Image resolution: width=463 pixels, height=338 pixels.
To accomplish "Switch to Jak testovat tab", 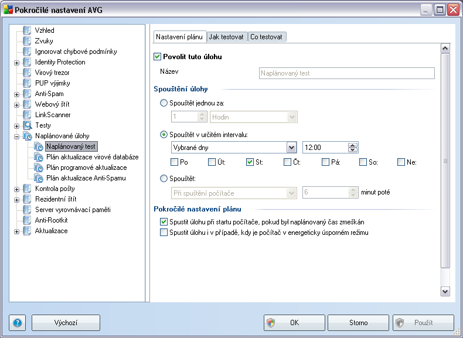I will tap(226, 37).
